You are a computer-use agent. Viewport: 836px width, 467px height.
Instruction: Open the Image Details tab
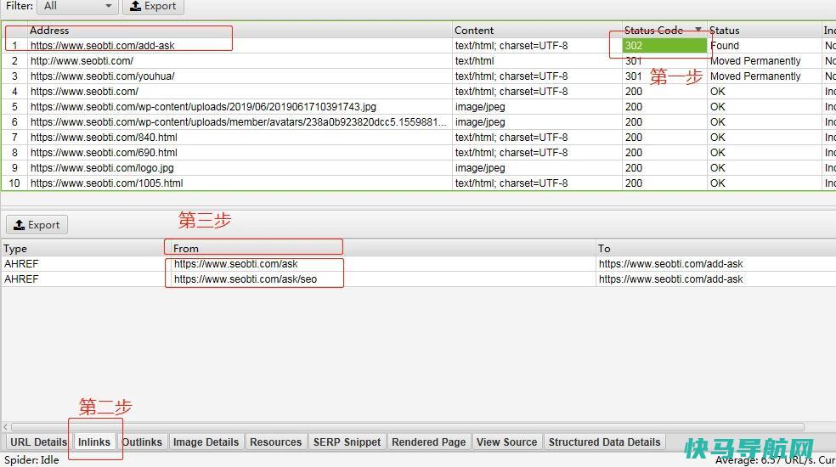206,442
